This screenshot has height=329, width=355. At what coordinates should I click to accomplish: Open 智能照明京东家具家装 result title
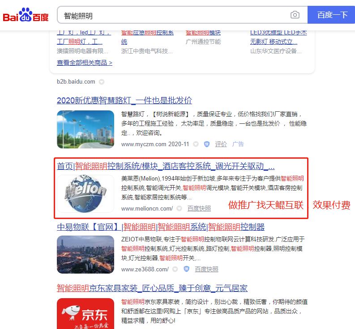click(152, 288)
